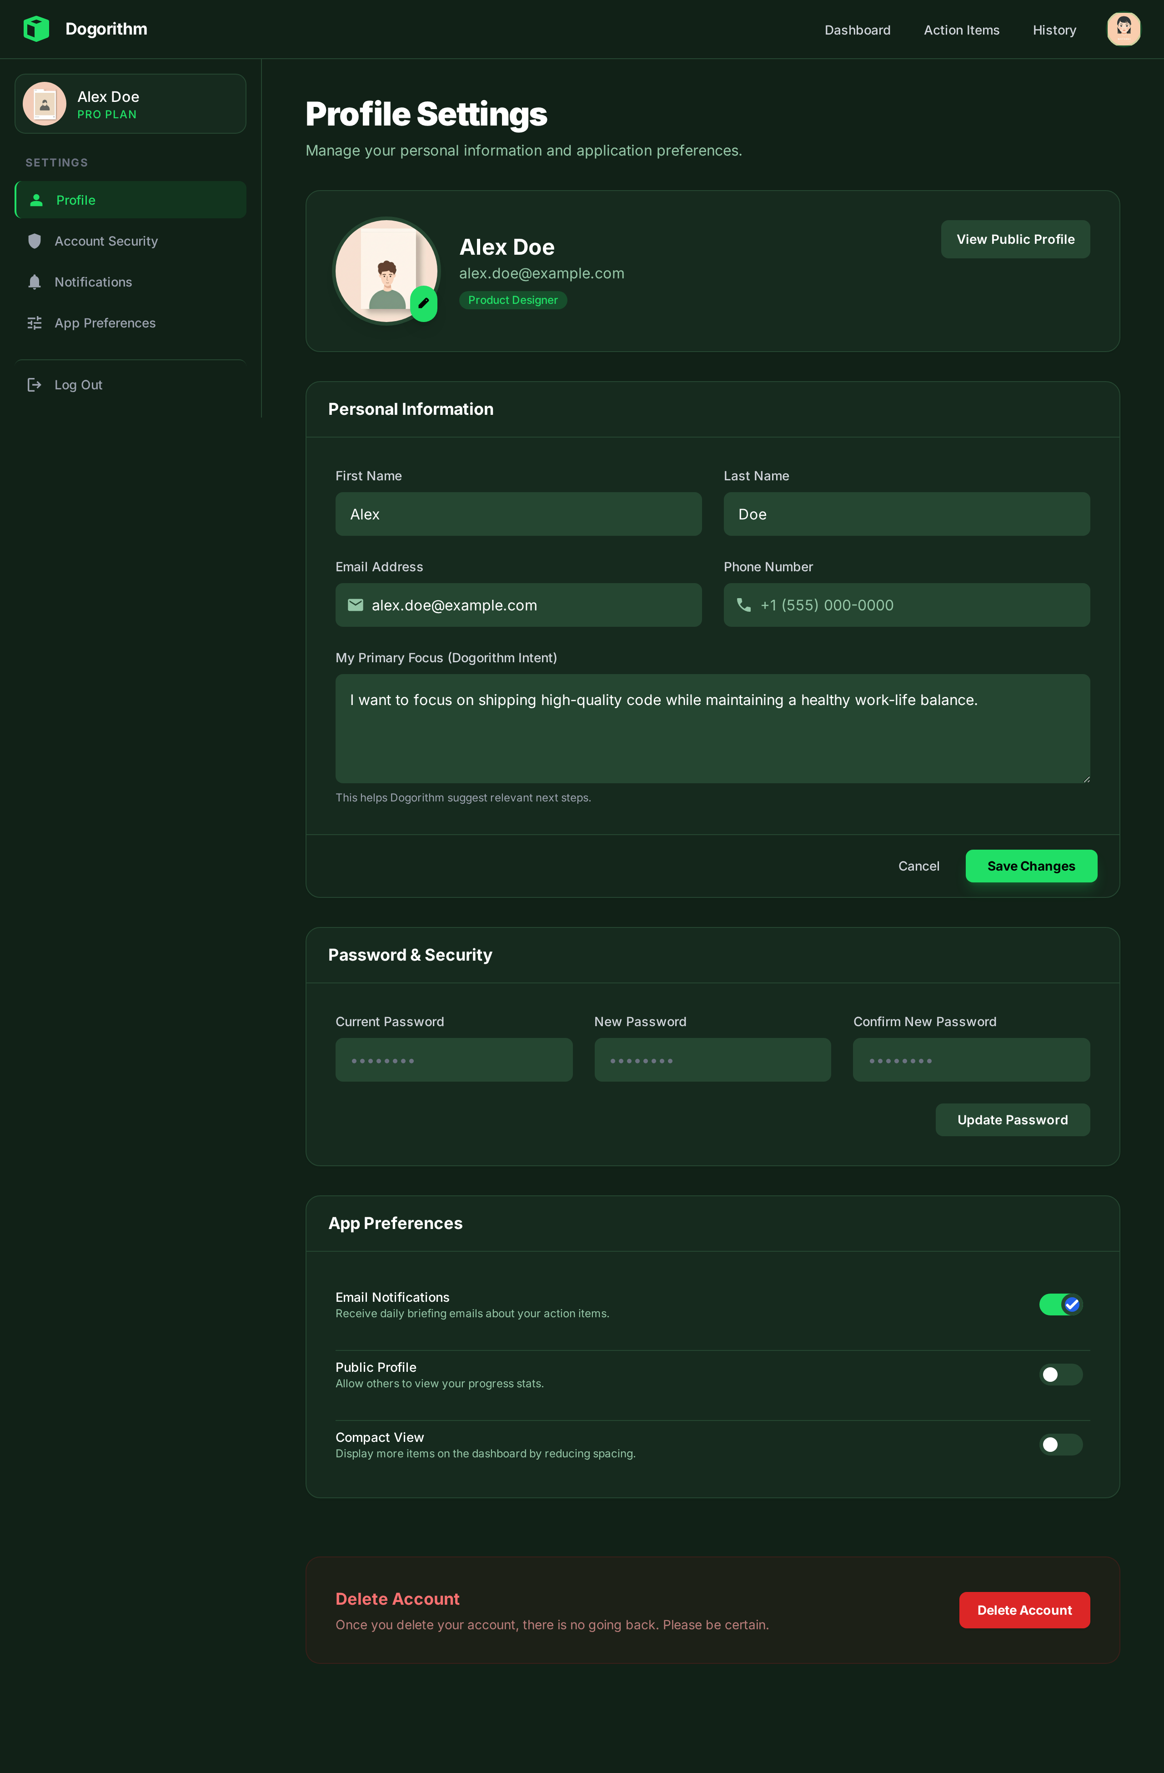Enable the Public Profile toggle
This screenshot has height=1773, width=1164.
[x=1060, y=1375]
